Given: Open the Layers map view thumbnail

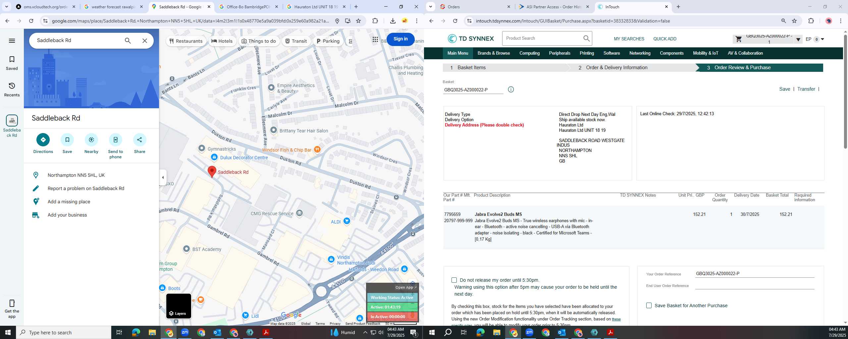Looking at the screenshot, I should 179,306.
